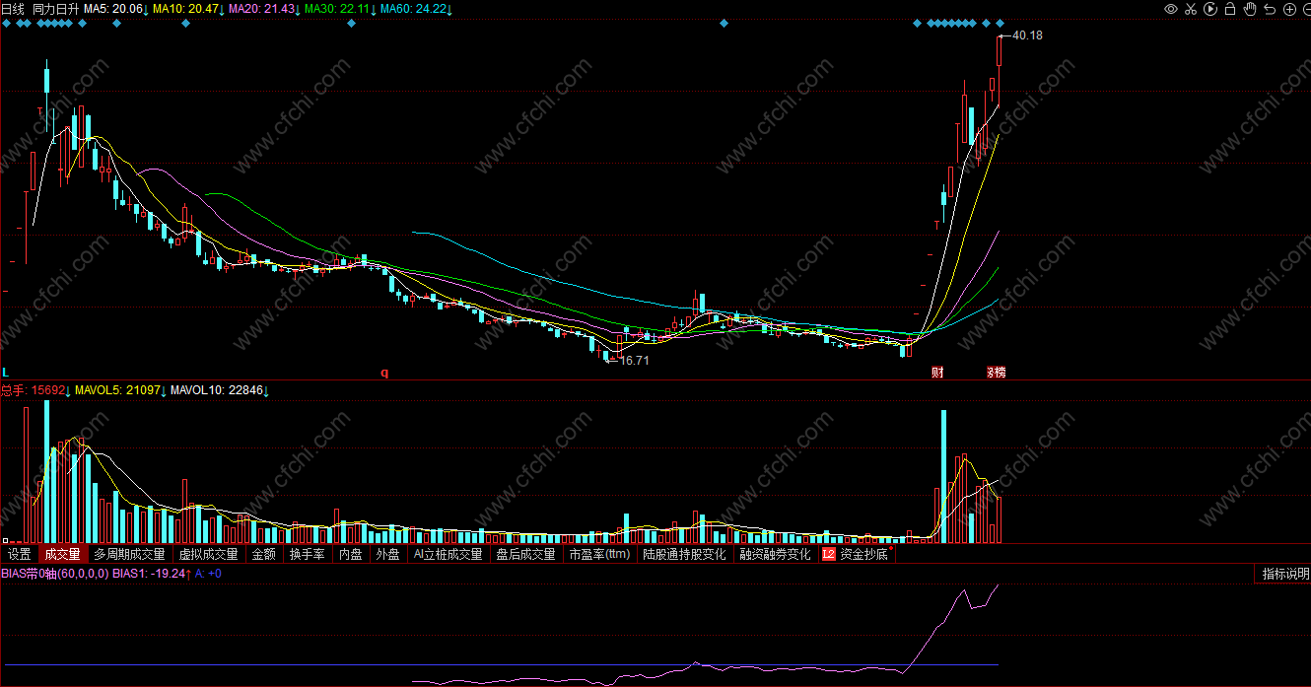Click the 40.18 high price label
Screen dimensions: 1311x687
tap(1027, 35)
